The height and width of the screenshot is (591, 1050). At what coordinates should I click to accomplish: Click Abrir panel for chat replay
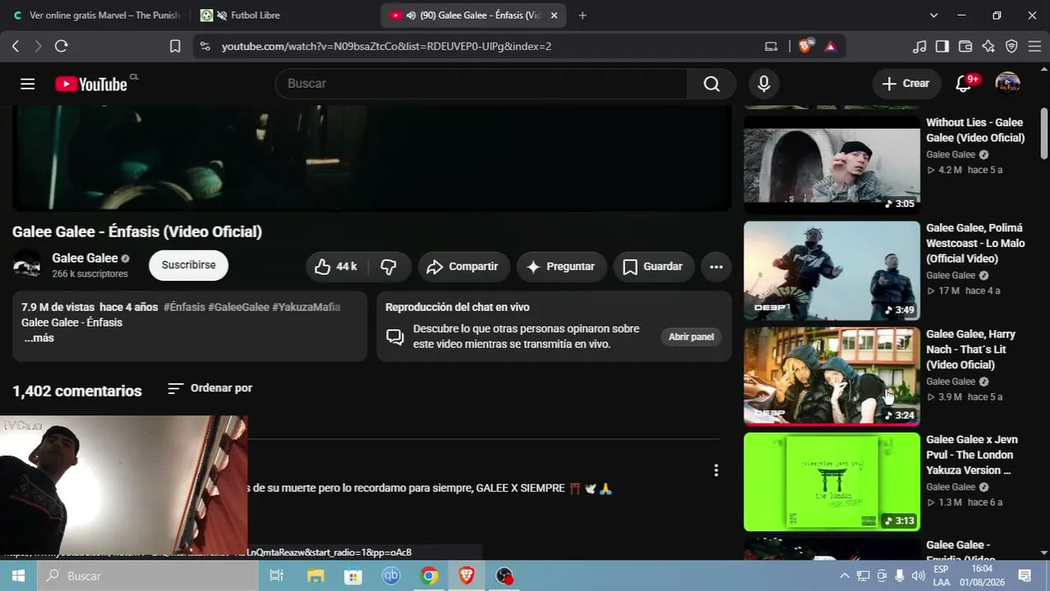coord(691,337)
